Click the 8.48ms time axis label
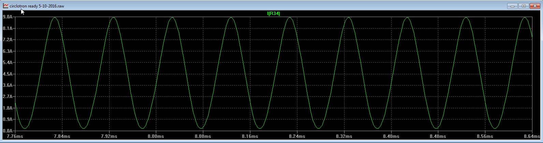This screenshot has width=543, height=143. click(x=438, y=136)
